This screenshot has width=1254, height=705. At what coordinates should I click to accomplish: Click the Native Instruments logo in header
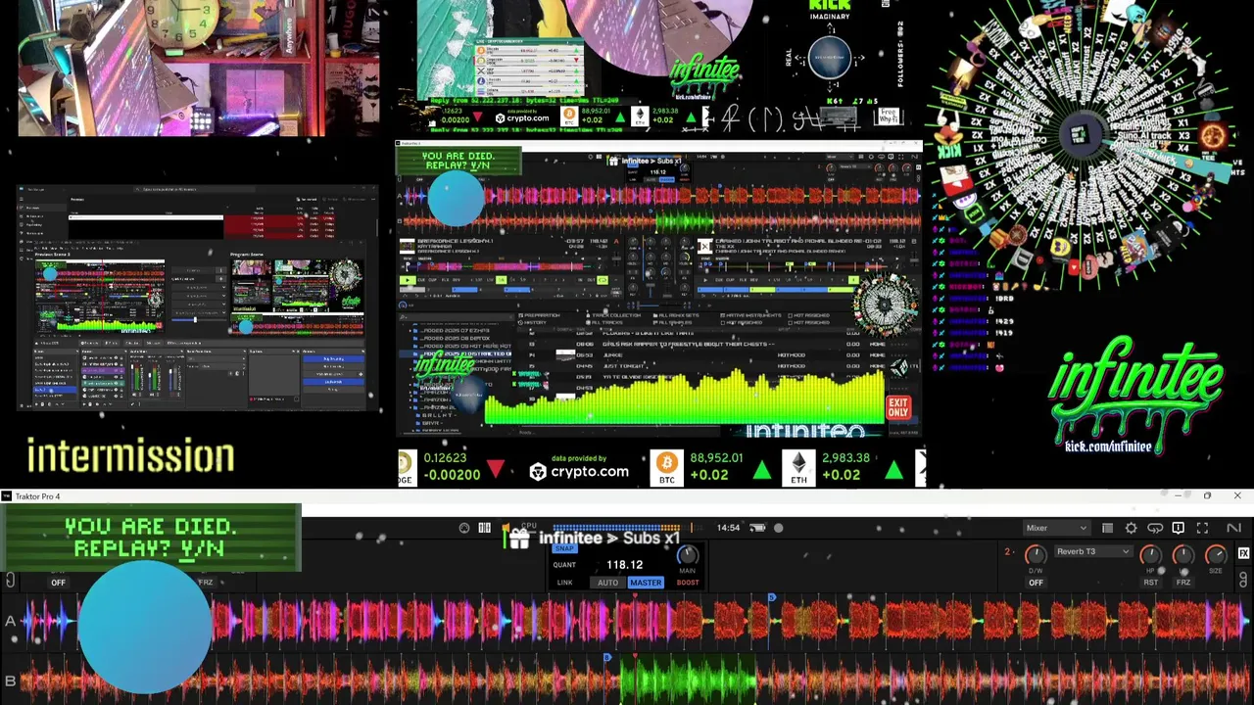(1233, 528)
